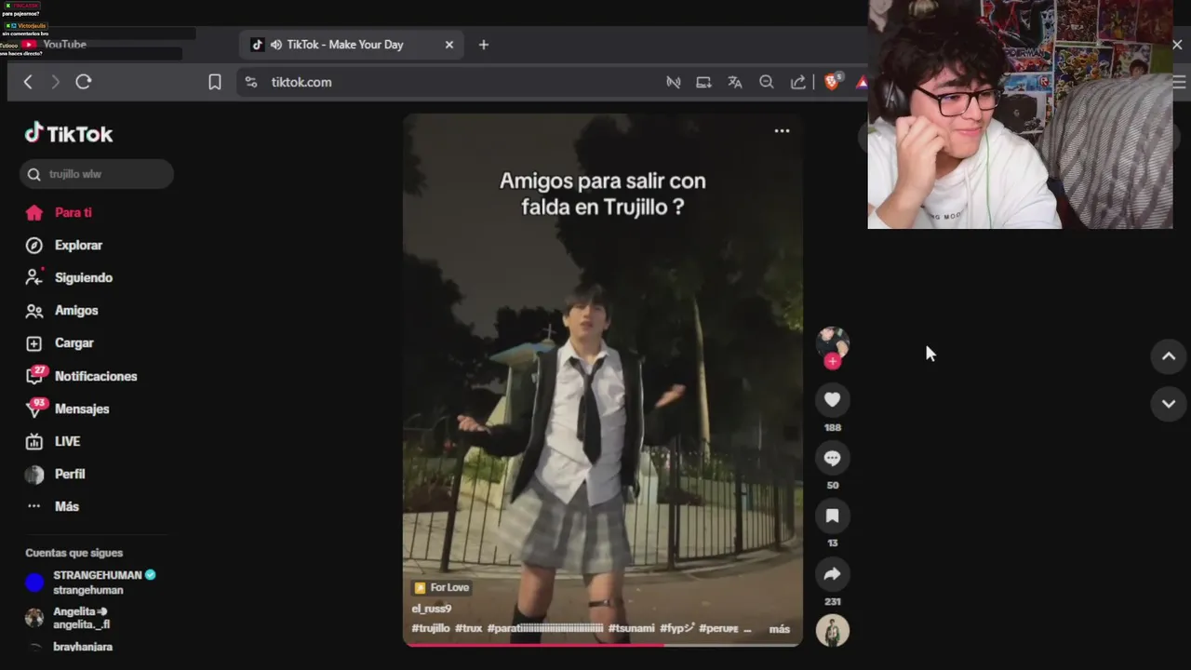
Task: Open the creator's profile avatar
Action: (833, 342)
